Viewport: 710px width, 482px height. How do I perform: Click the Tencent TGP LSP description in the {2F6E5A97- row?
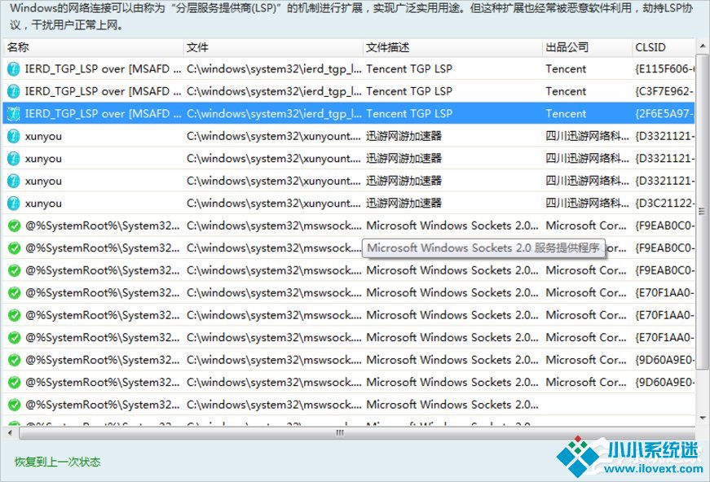point(409,113)
